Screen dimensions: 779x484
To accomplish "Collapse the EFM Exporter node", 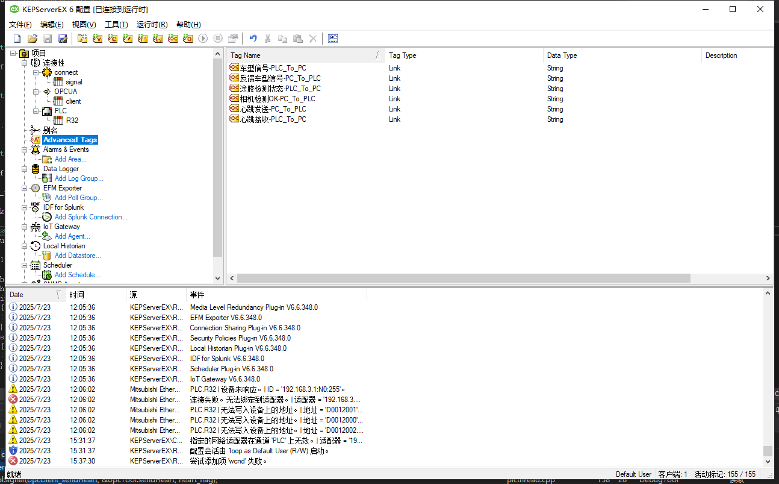I will [x=25, y=188].
